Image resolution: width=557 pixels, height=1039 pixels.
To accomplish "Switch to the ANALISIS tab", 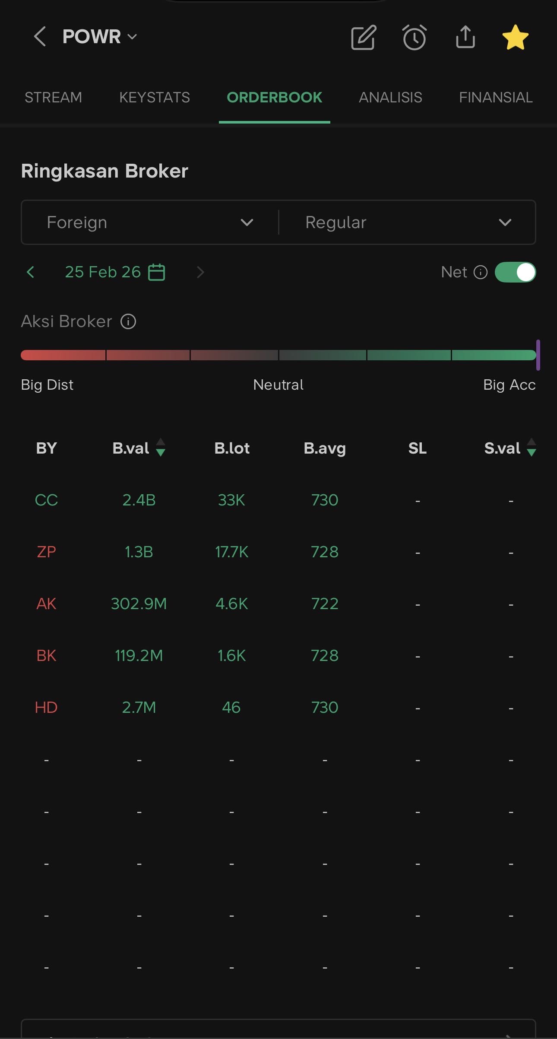I will pyautogui.click(x=390, y=98).
